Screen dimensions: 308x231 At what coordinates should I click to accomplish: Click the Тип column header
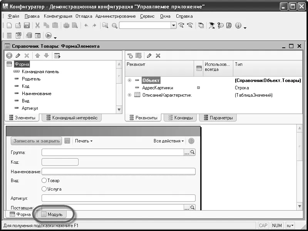click(268, 68)
